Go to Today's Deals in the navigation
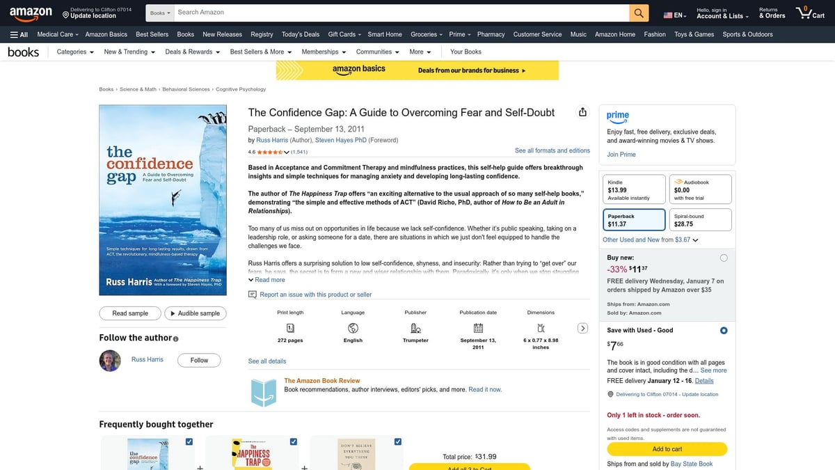The image size is (835, 470). click(300, 33)
